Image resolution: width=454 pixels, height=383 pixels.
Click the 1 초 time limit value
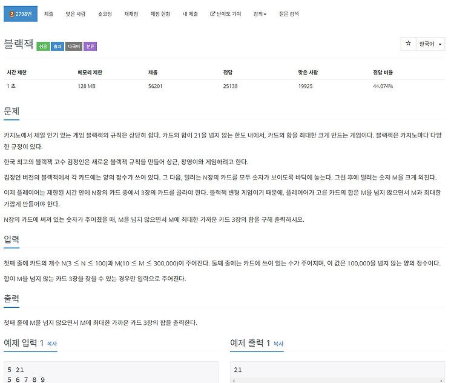12,86
